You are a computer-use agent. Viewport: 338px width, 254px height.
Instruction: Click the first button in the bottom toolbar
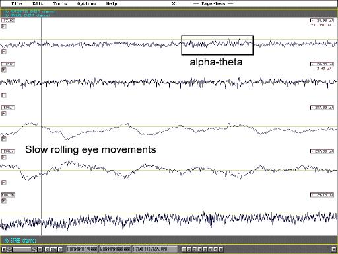pyautogui.click(x=4, y=249)
